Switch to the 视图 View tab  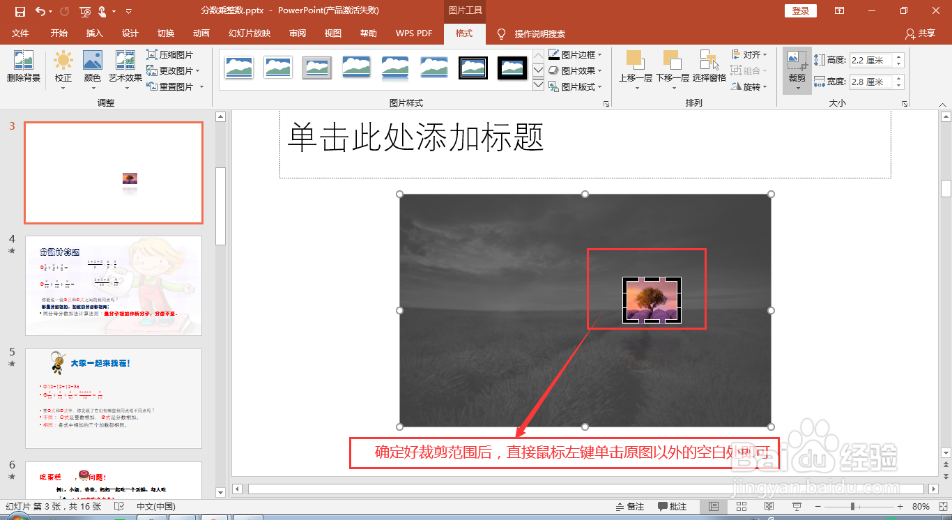(333, 33)
